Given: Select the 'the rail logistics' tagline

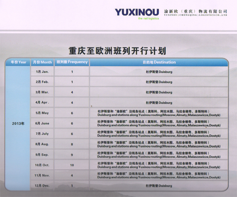Looking at the screenshot, I should coord(149,19).
